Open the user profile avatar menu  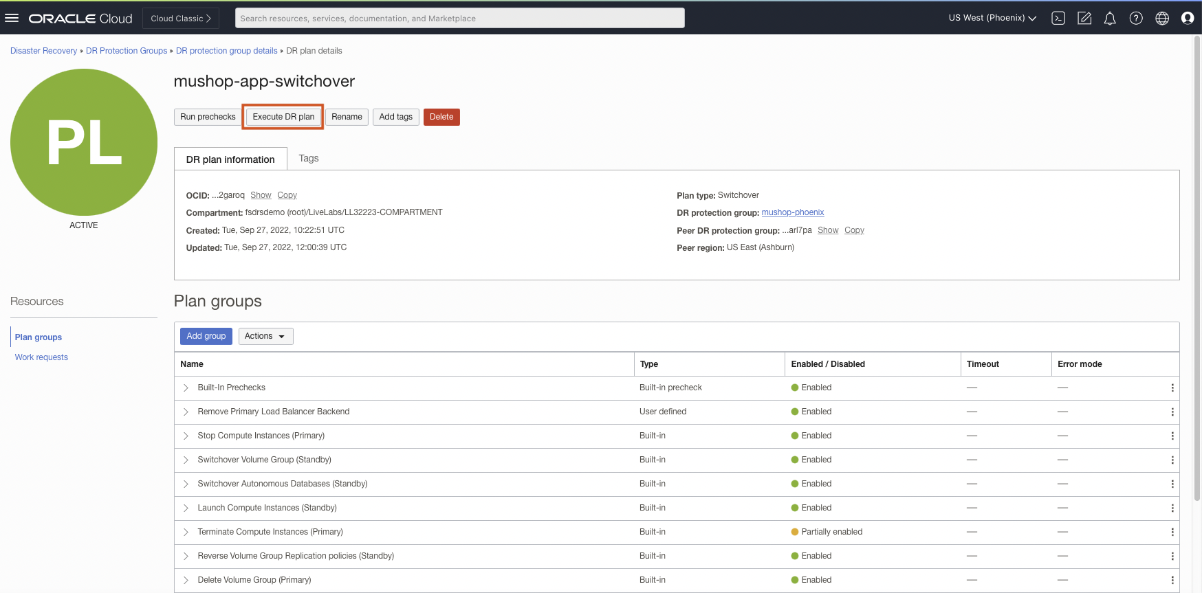point(1188,19)
